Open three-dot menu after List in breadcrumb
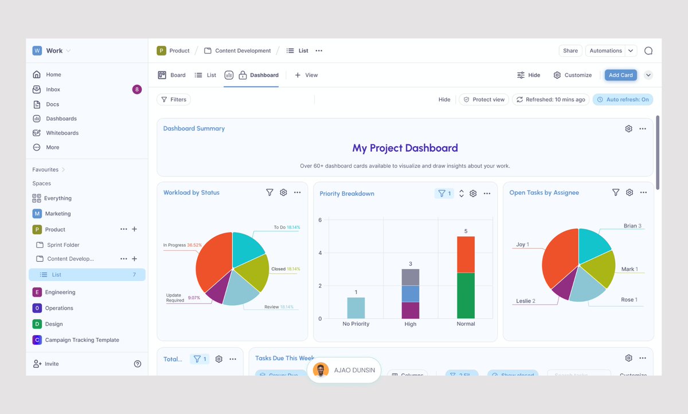This screenshot has height=414, width=688. tap(319, 50)
